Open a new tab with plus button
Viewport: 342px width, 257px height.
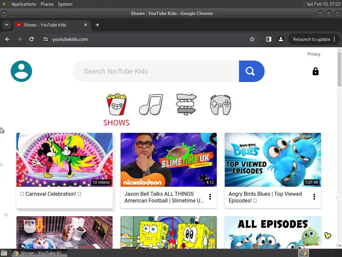tap(98, 25)
